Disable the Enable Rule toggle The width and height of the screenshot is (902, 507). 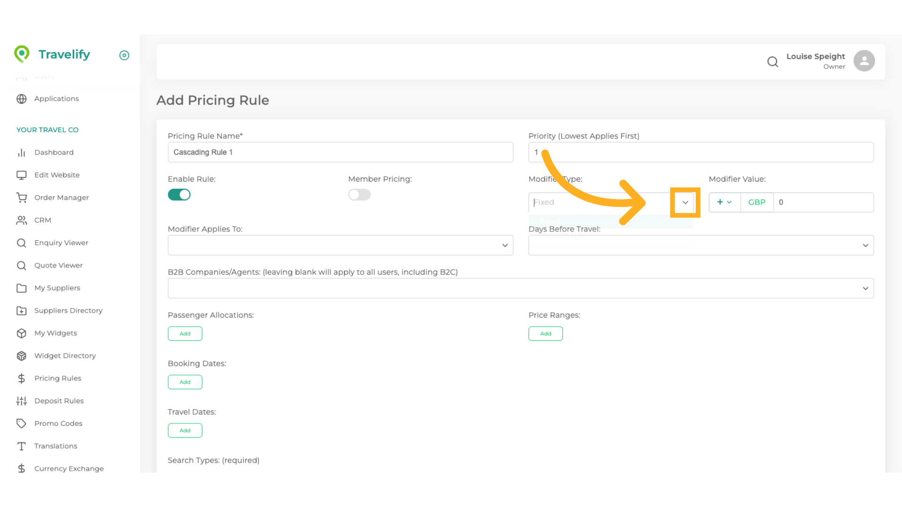point(179,195)
